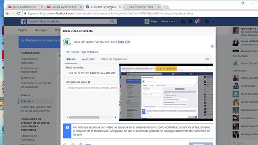Open the friend requests icon

pyautogui.click(x=183, y=21)
